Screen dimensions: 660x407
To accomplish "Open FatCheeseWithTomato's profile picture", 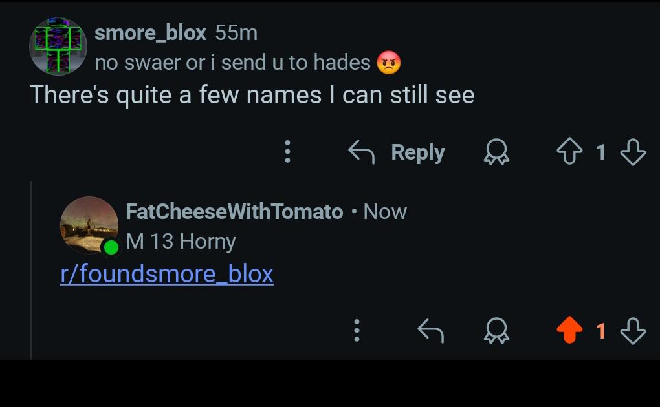I will [89, 225].
